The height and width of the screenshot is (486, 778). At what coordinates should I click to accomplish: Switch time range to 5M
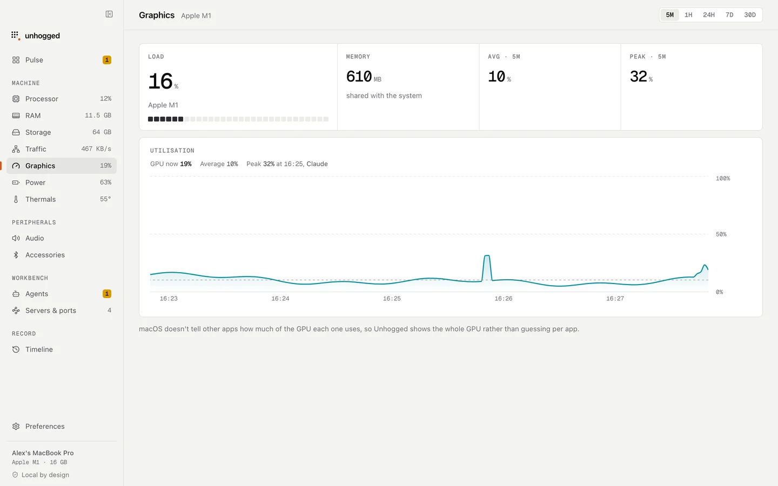point(669,15)
